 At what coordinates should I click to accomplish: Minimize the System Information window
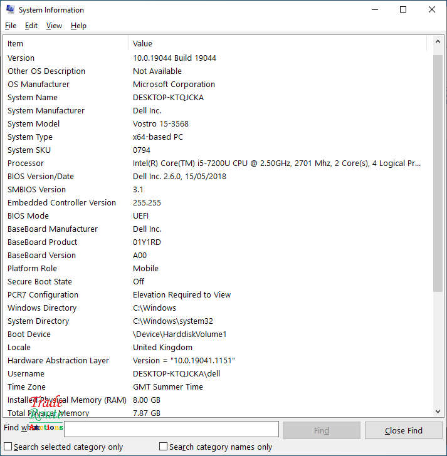tap(375, 9)
